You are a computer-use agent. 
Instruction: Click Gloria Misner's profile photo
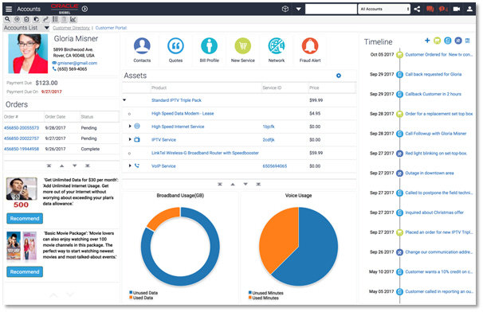pyautogui.click(x=28, y=53)
